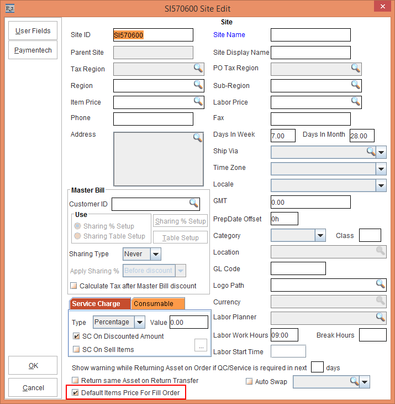The image size is (395, 404).
Task: Click the Location lookup magnifier
Action: click(x=381, y=251)
